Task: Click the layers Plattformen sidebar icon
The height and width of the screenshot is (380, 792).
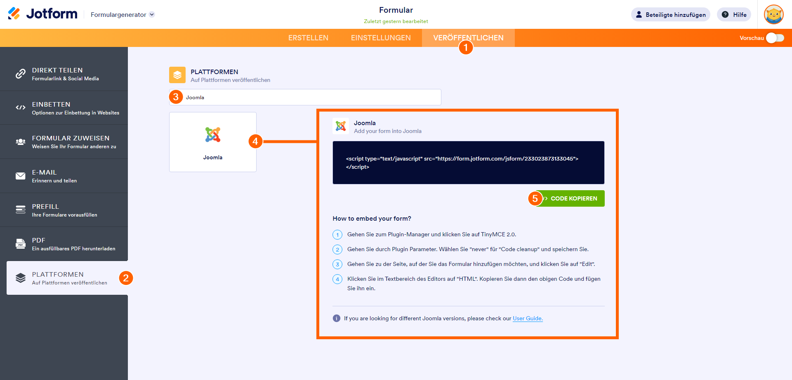Action: tap(21, 278)
